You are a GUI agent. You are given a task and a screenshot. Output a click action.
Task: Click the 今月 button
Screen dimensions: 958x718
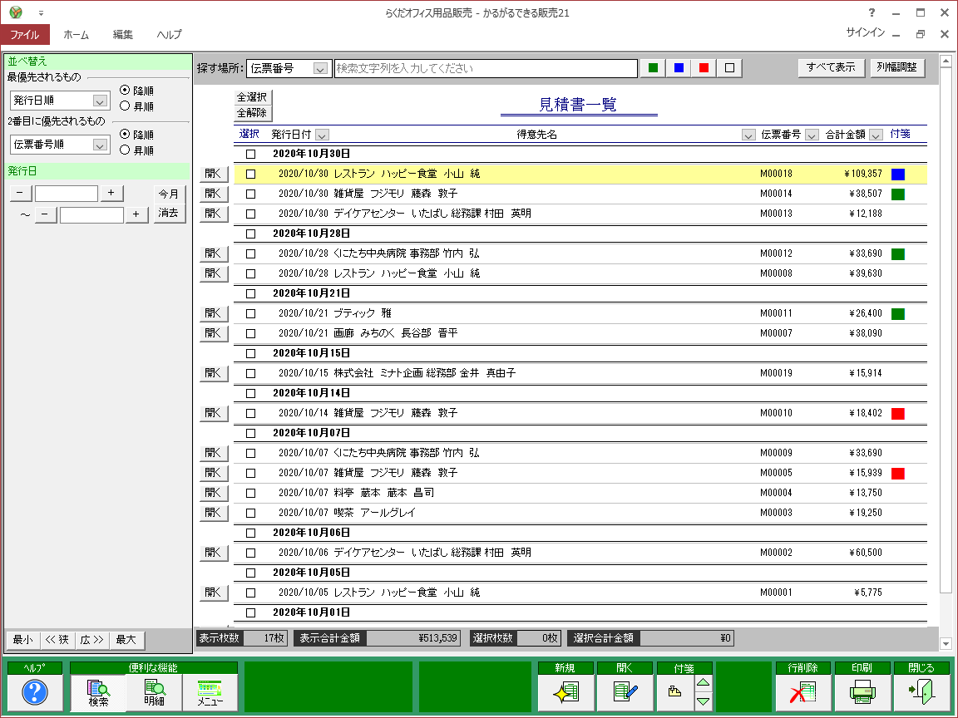(x=169, y=194)
